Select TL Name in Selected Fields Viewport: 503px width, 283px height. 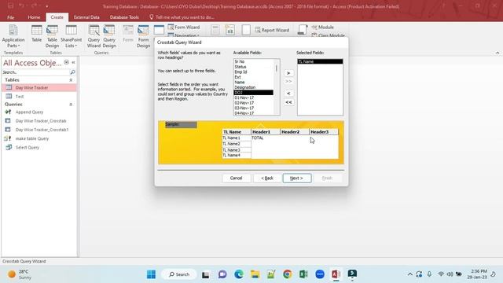pos(320,61)
